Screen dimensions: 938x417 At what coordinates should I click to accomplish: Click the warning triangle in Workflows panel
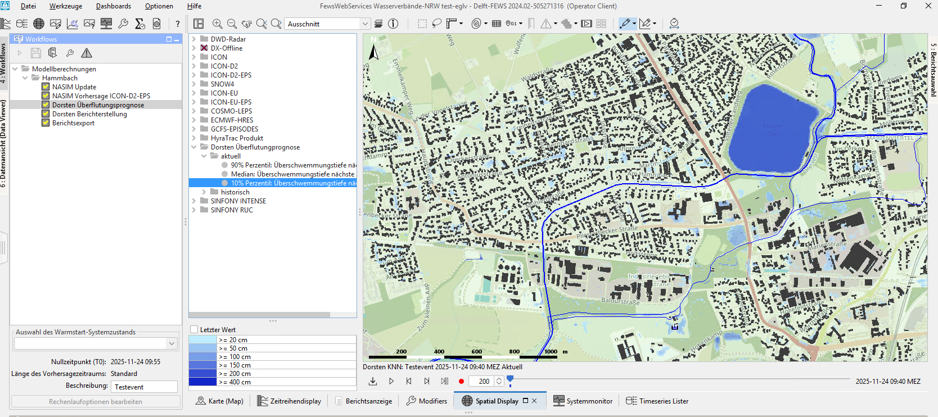click(87, 53)
